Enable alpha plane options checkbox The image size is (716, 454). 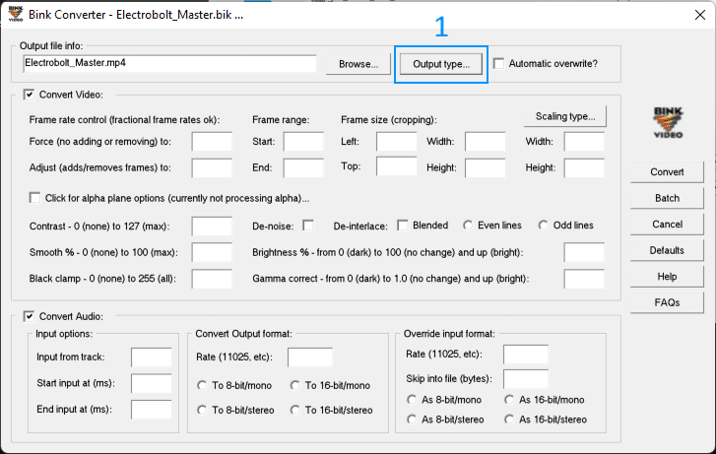[36, 198]
